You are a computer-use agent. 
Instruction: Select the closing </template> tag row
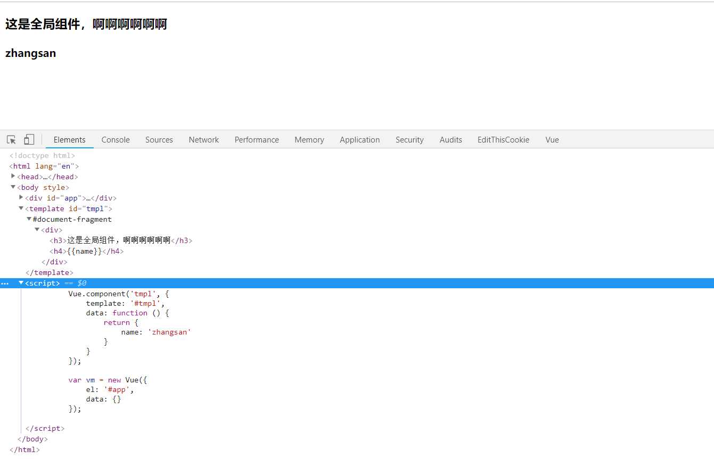(50, 272)
